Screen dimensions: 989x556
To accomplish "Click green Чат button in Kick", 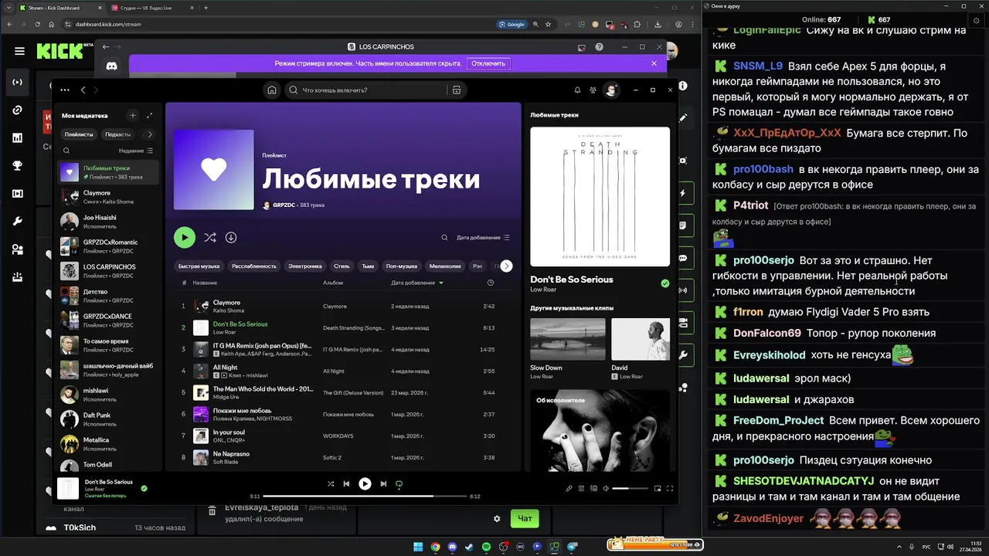I will click(x=525, y=518).
